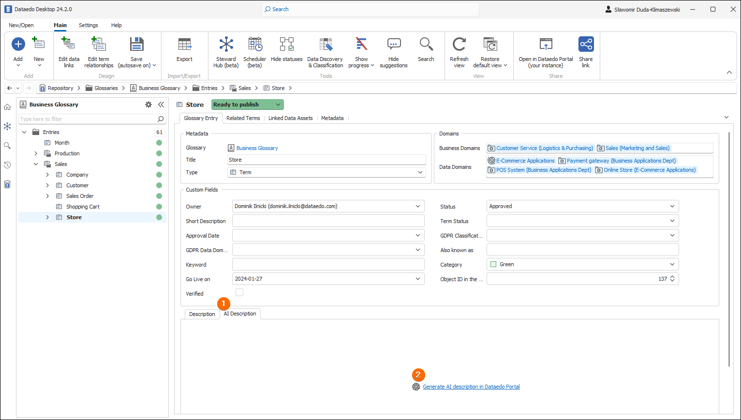The image size is (741, 420).
Task: Click the Share link icon
Action: click(586, 44)
